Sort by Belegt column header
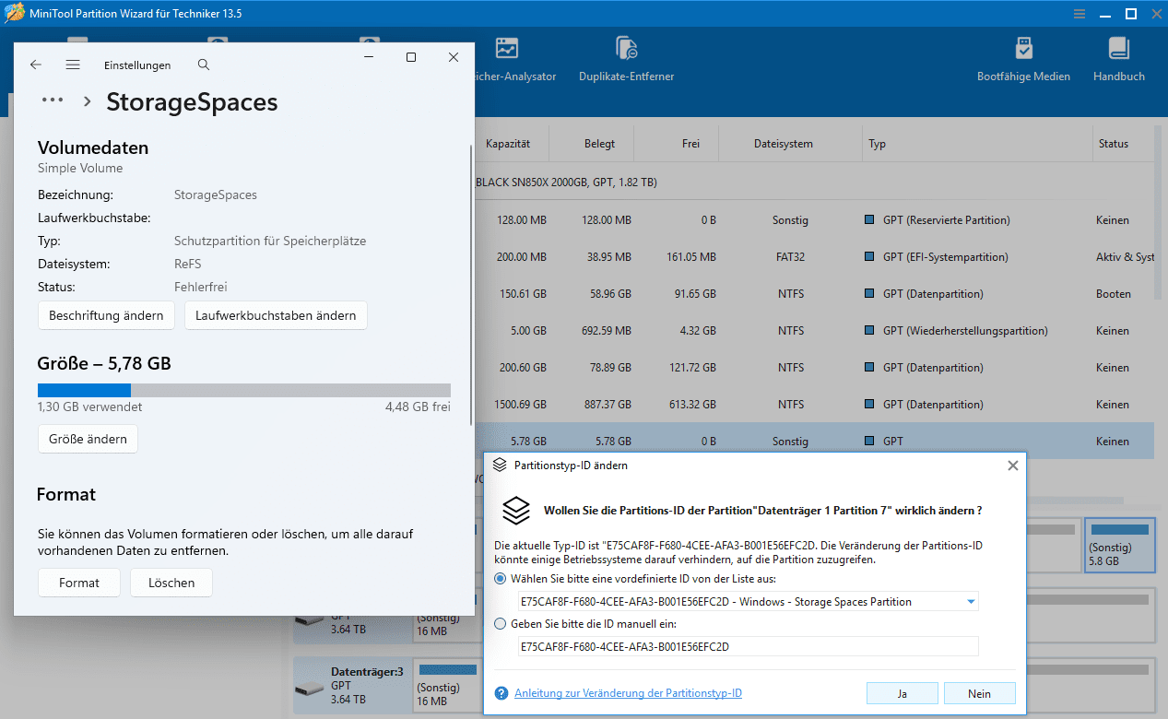The width and height of the screenshot is (1168, 719). 599,144
